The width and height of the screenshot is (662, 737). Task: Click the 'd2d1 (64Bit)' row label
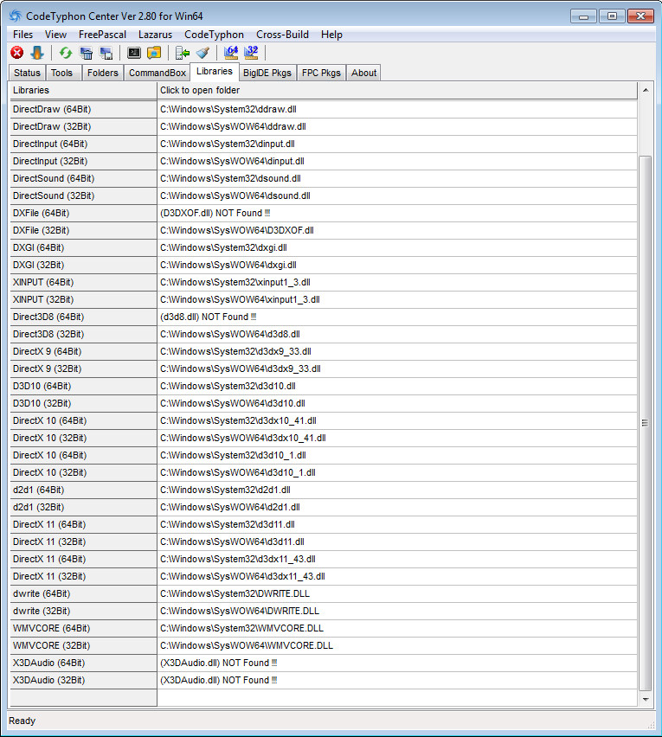[83, 490]
